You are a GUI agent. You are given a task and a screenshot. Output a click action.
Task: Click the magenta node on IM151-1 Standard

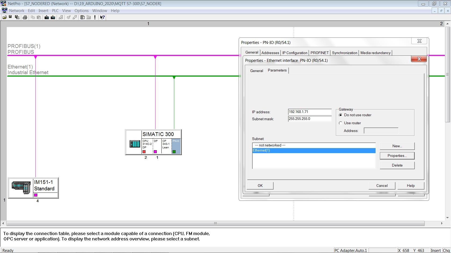(x=36, y=195)
